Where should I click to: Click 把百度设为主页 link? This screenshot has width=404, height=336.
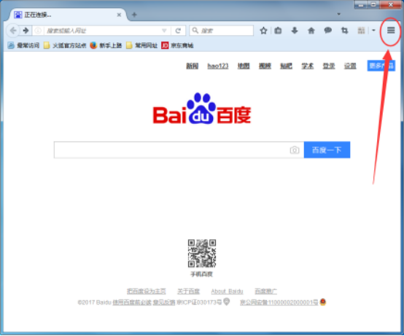(x=146, y=292)
